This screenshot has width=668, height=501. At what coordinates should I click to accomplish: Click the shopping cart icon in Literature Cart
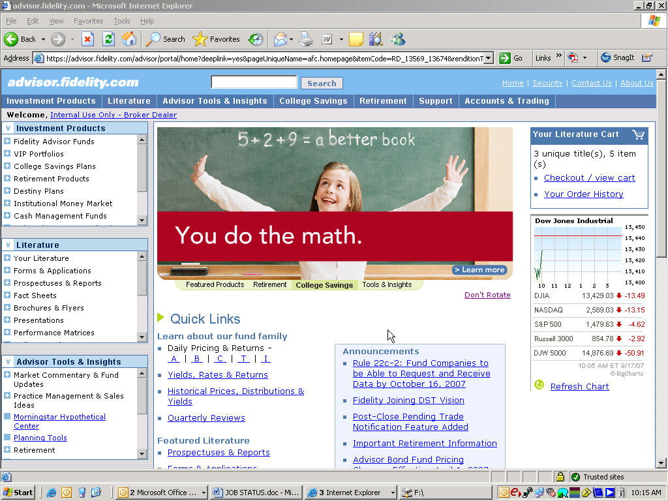pos(638,134)
